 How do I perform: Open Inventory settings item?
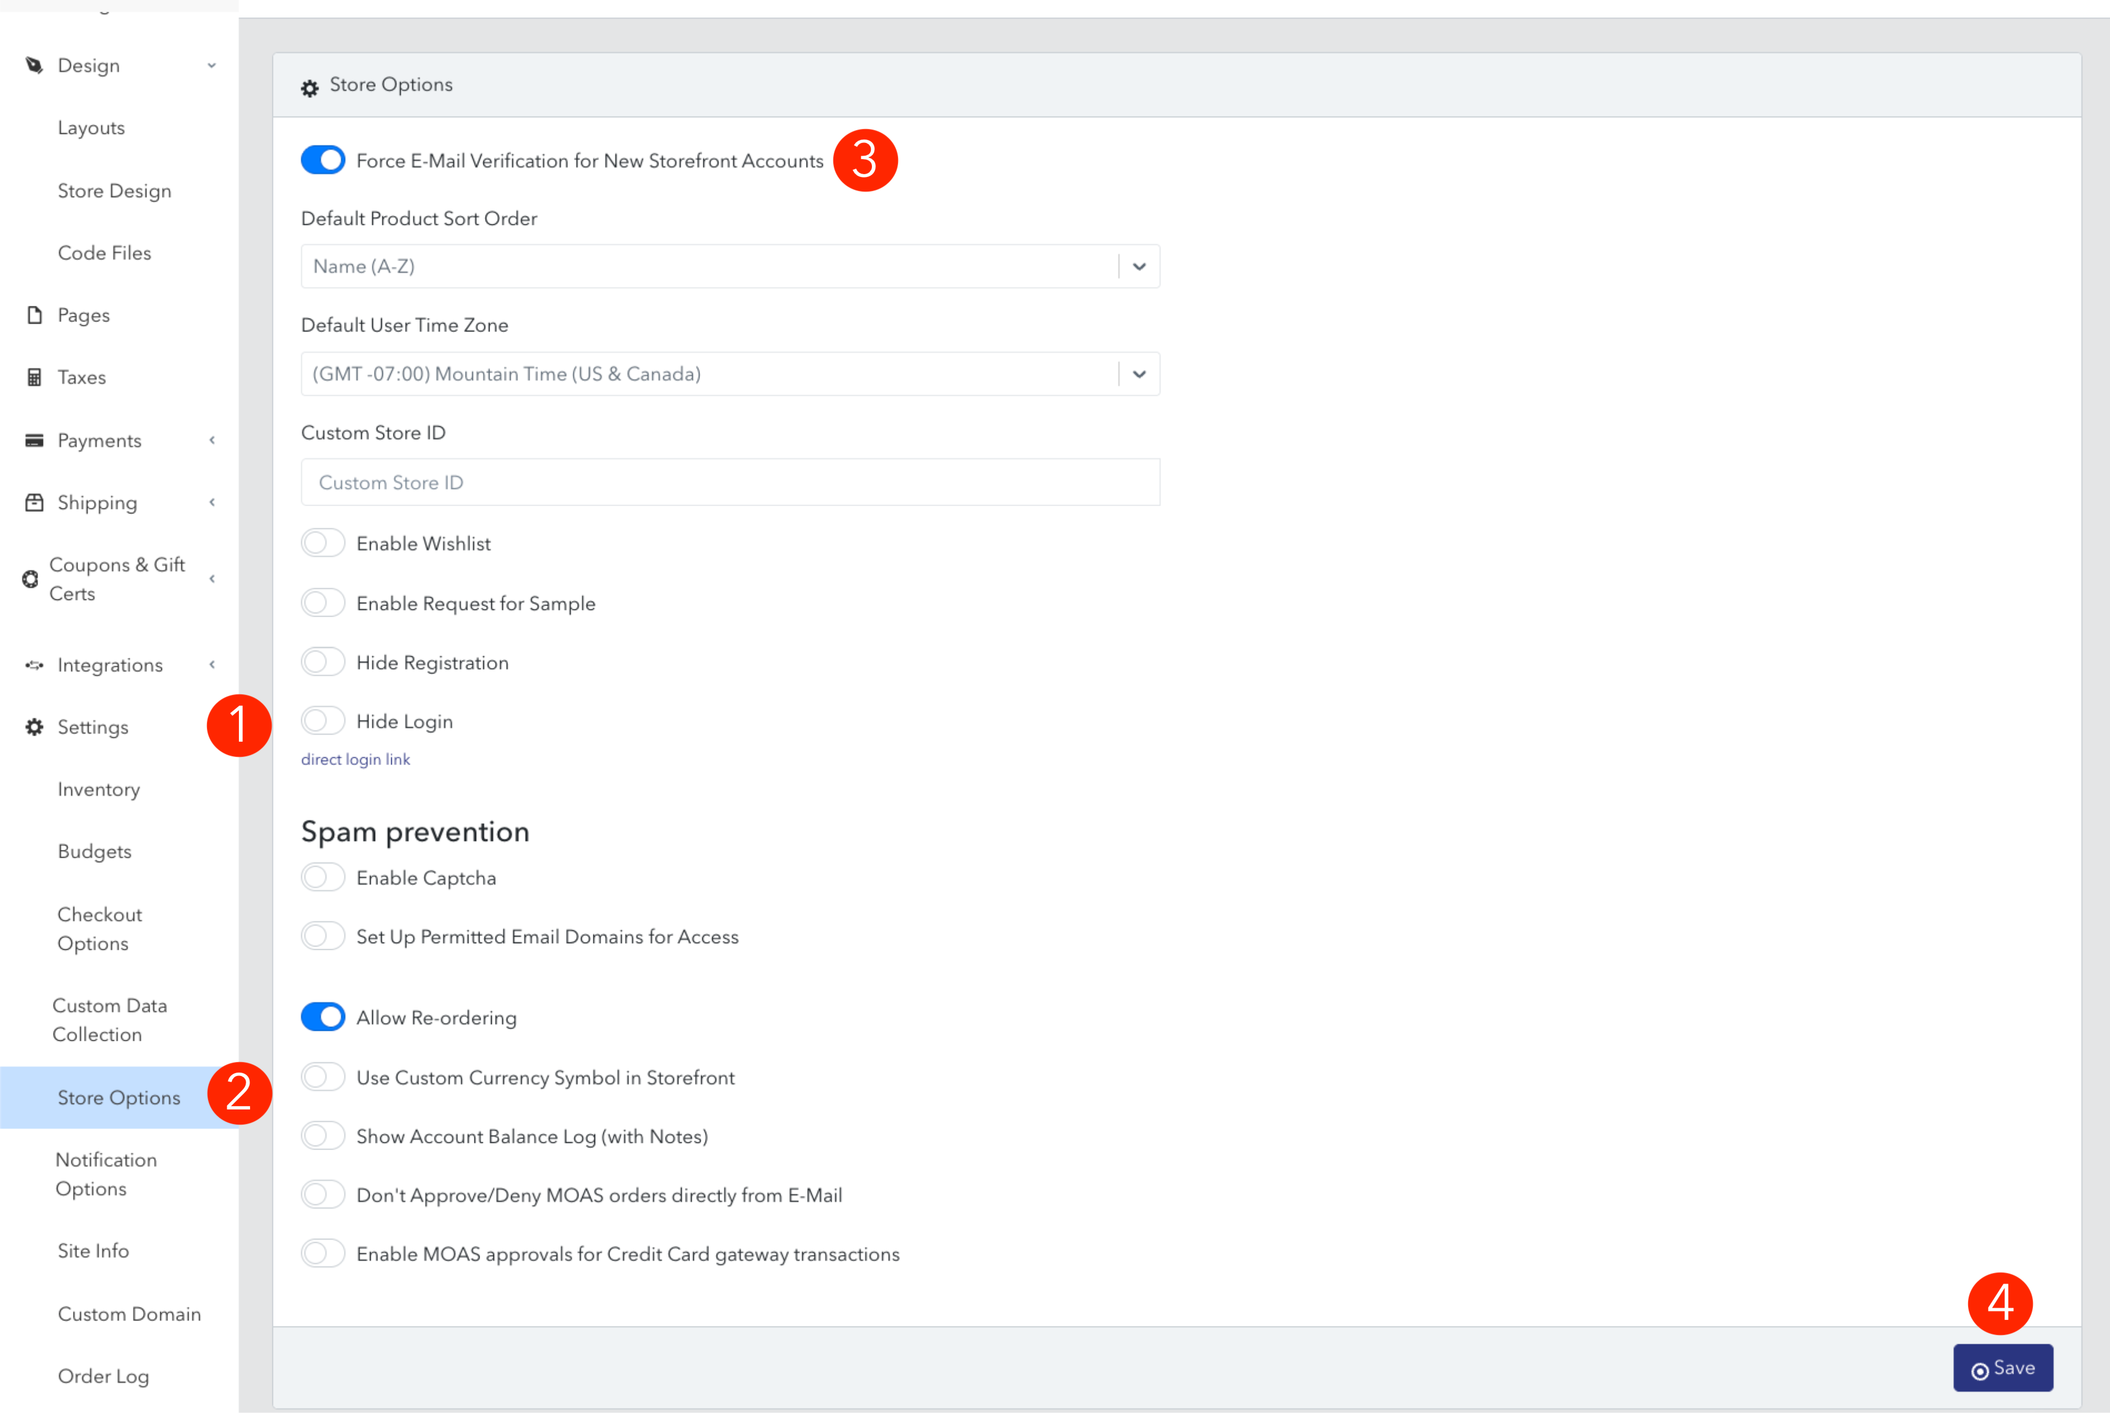pos(98,789)
